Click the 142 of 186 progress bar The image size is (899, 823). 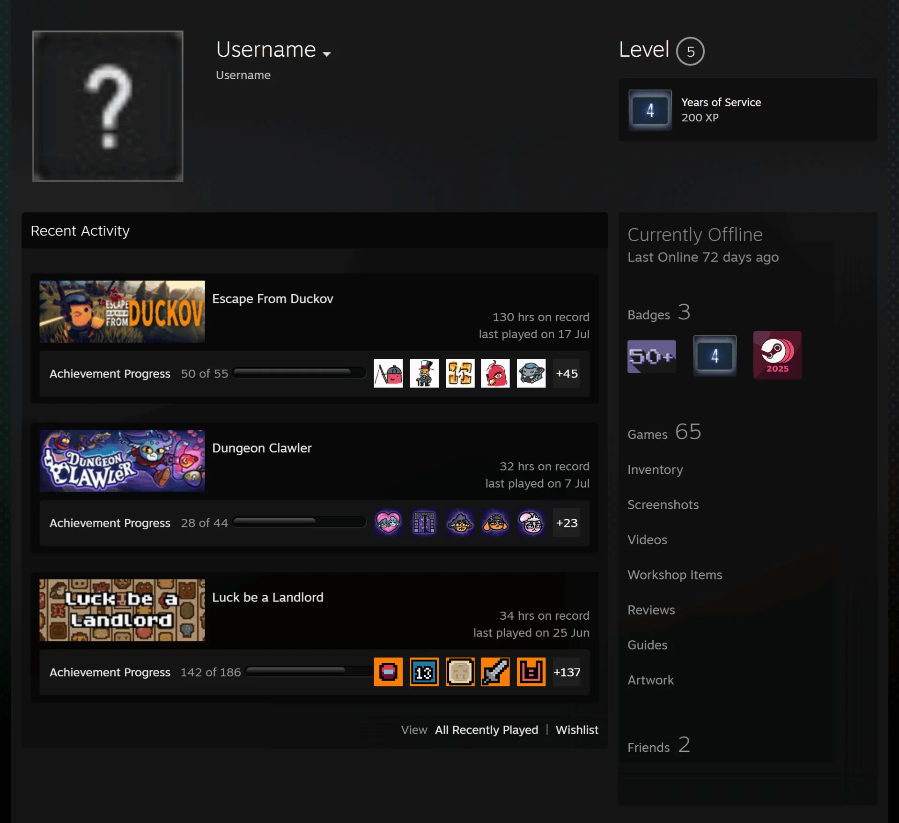pyautogui.click(x=309, y=671)
